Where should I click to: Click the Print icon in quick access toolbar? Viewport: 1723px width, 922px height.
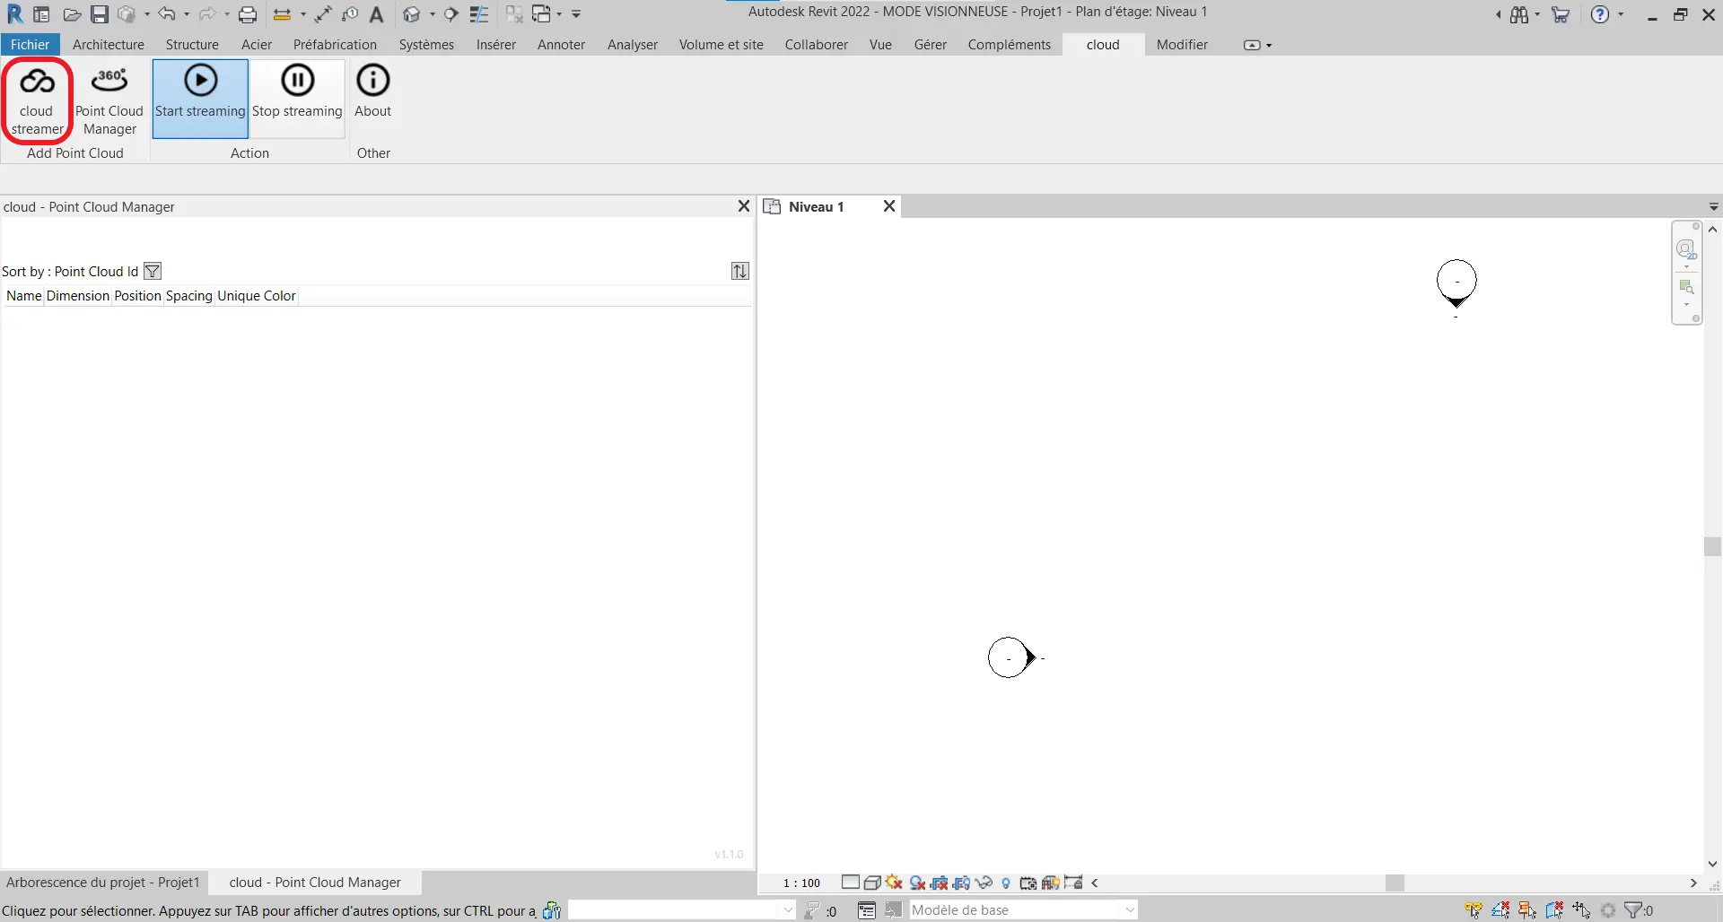248,14
